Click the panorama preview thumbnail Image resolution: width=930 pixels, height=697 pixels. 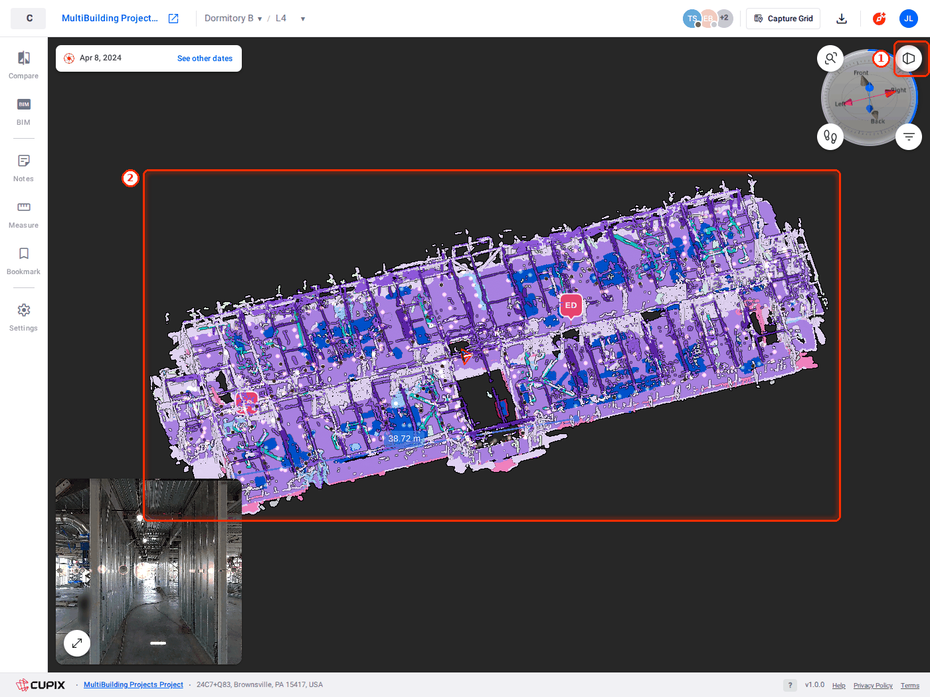pyautogui.click(x=149, y=572)
